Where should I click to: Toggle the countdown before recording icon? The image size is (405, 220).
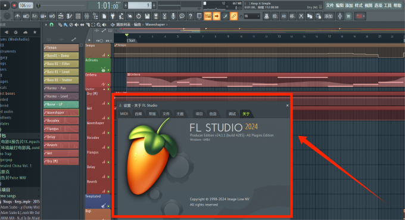tap(35, 16)
